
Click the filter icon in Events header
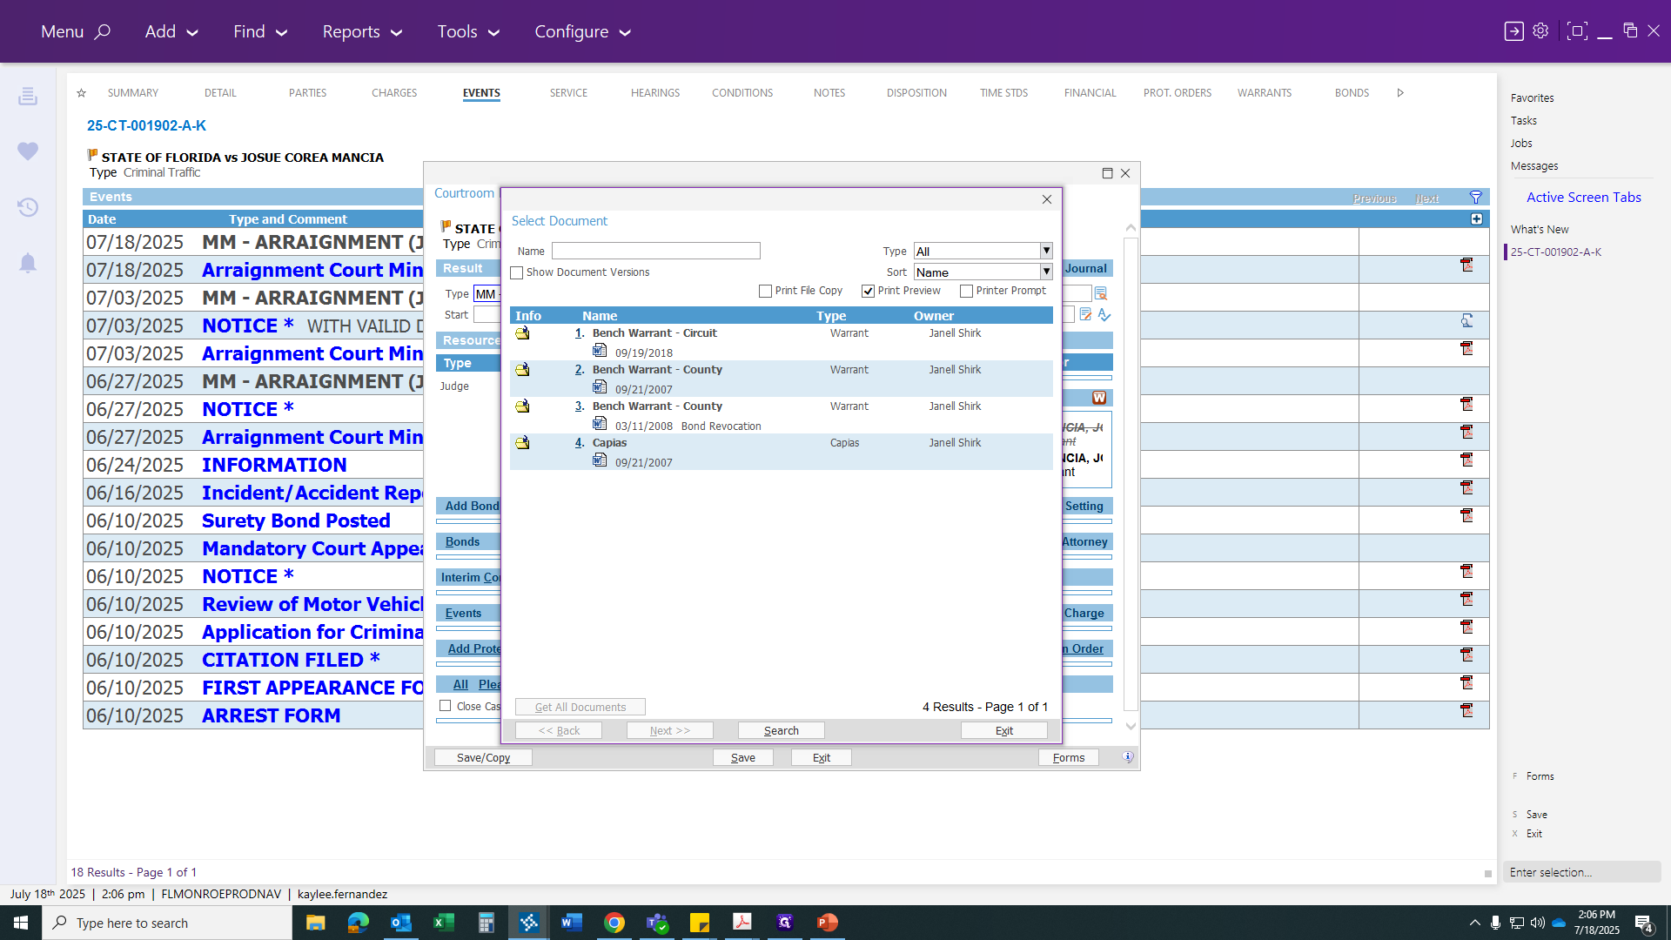(x=1475, y=198)
